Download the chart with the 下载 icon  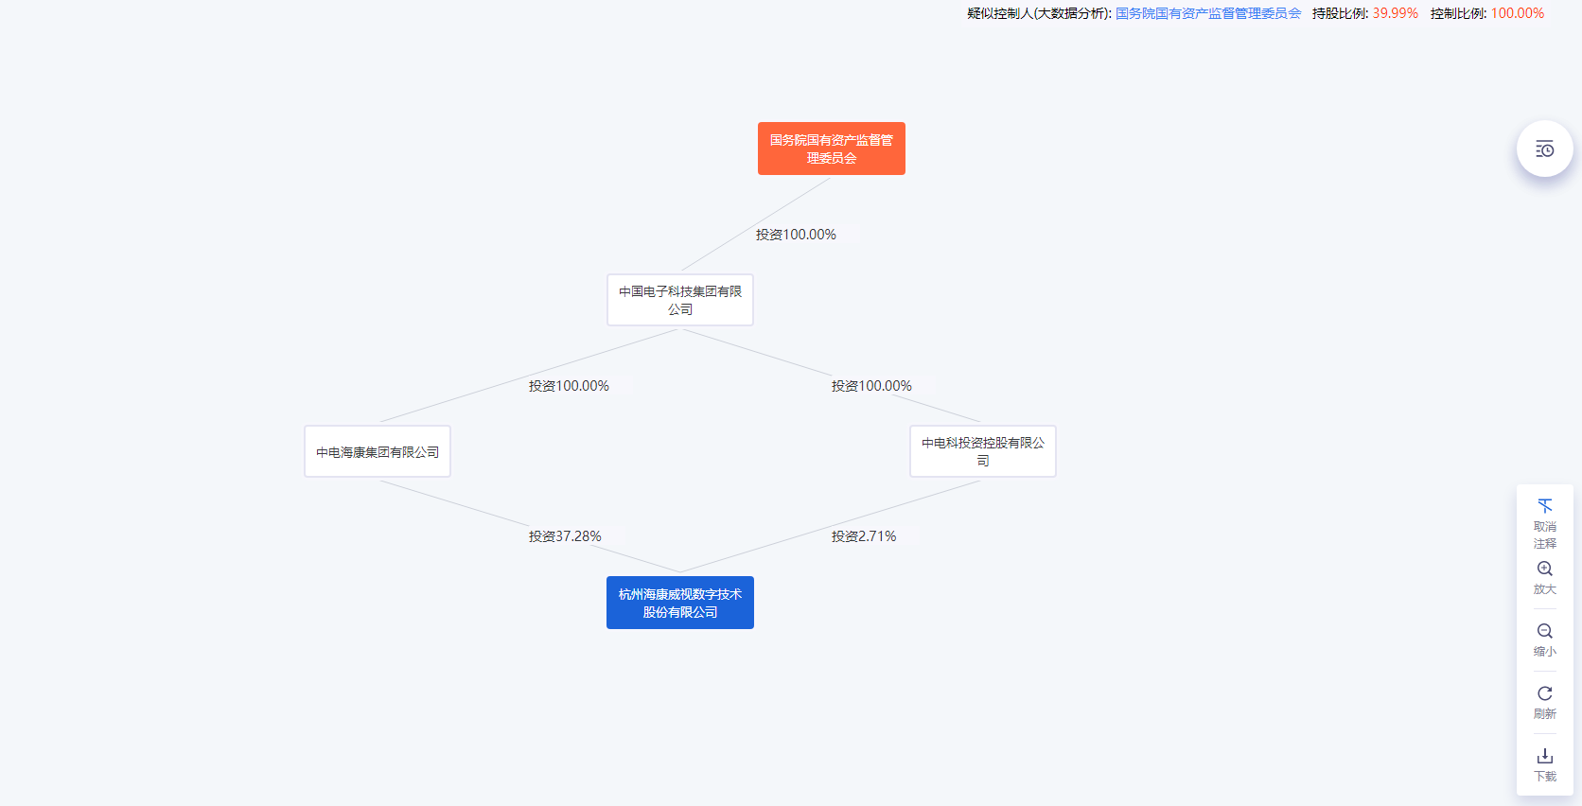pyautogui.click(x=1545, y=756)
